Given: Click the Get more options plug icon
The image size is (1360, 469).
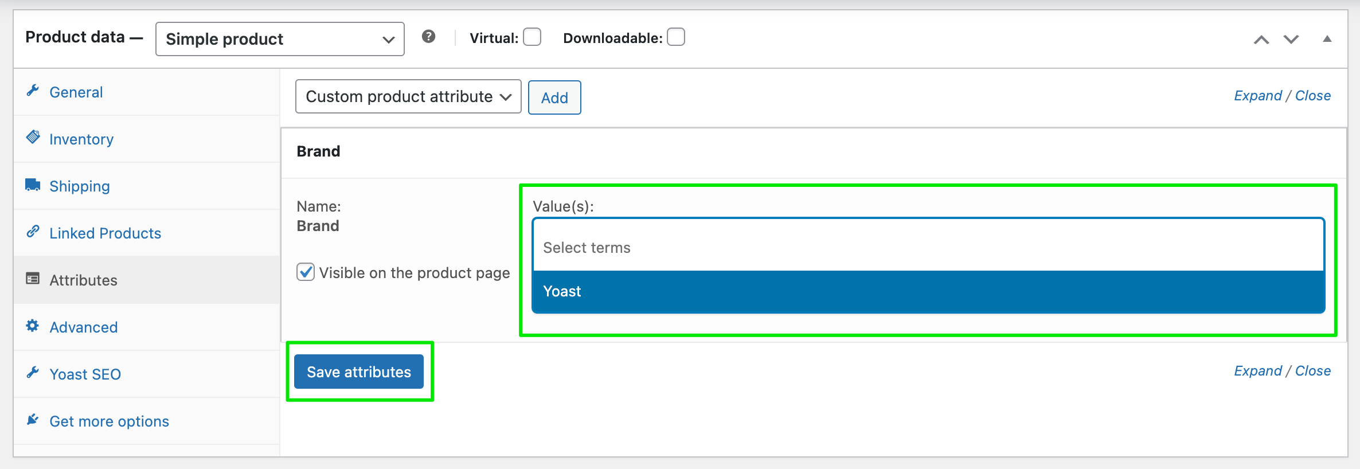Looking at the screenshot, I should [33, 420].
